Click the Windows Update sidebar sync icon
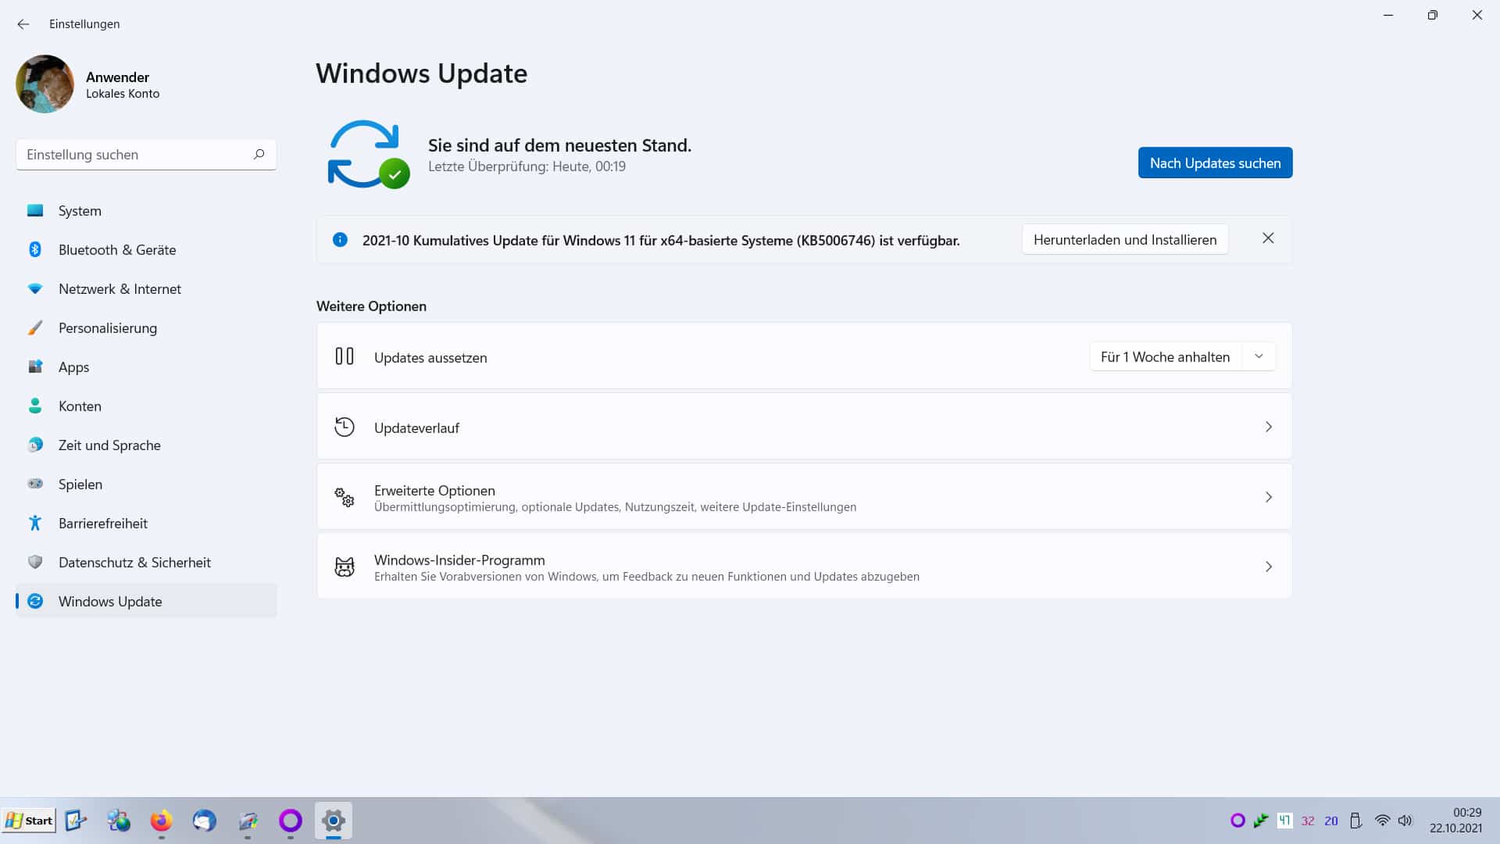Viewport: 1500px width, 844px height. pos(35,601)
